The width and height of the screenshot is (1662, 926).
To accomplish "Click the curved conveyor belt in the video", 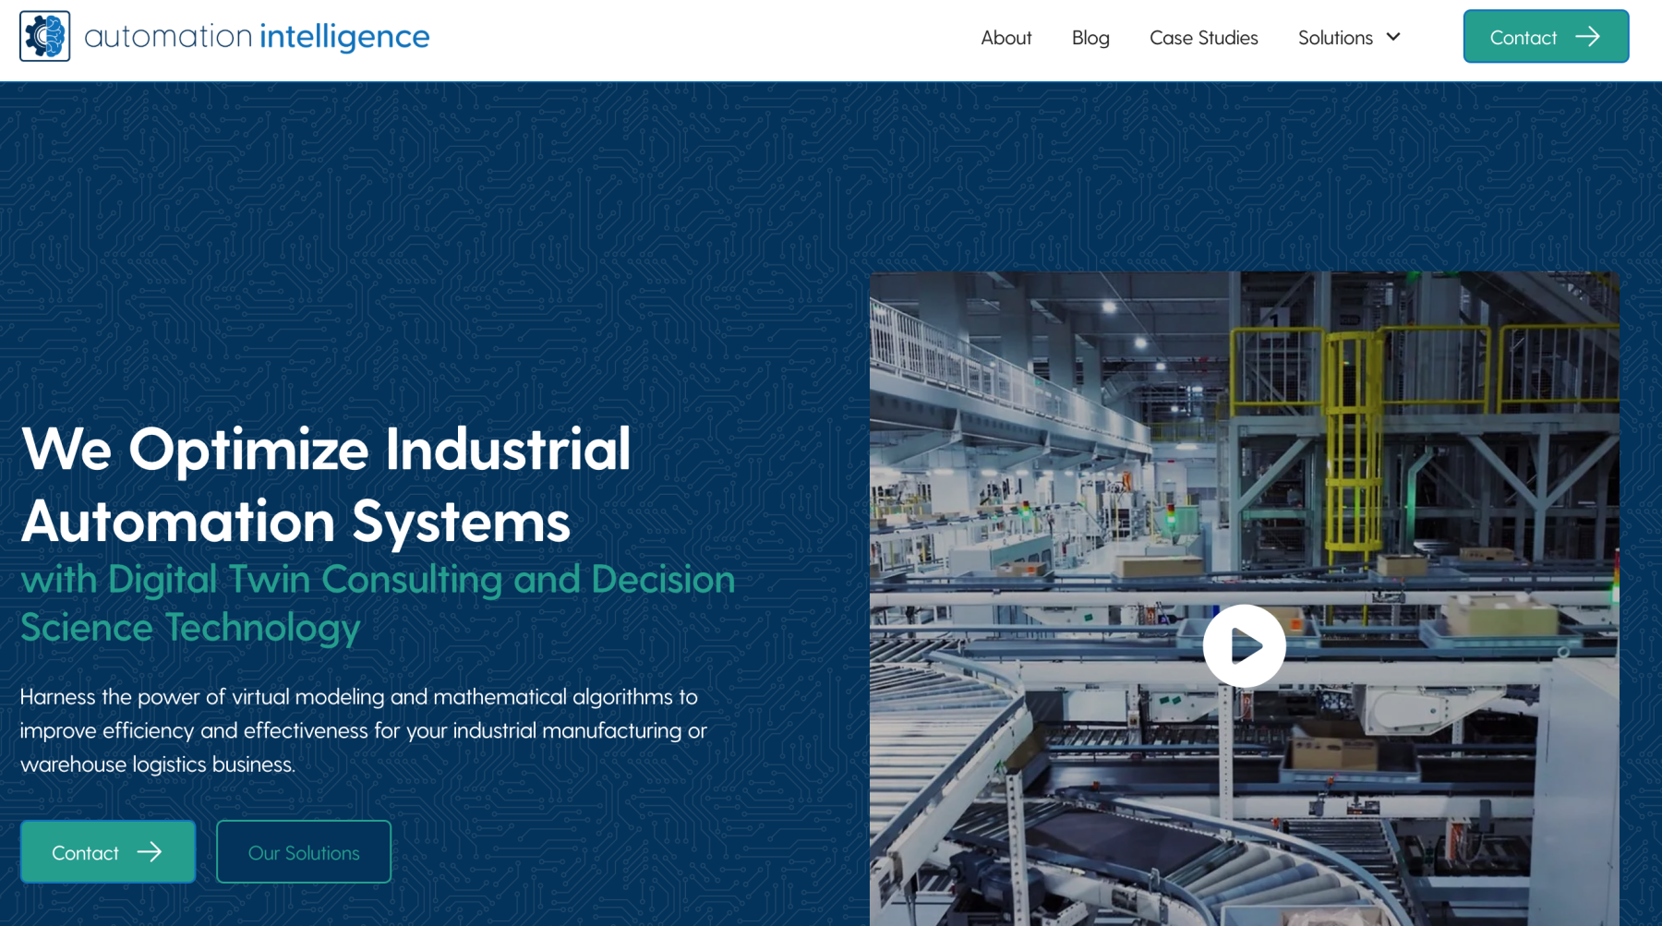I will coord(1108,849).
